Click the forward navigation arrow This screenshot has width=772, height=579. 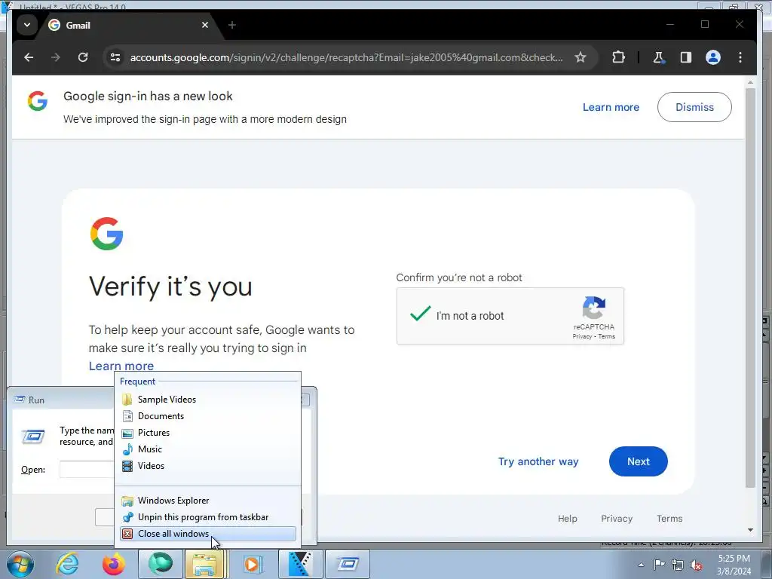56,57
